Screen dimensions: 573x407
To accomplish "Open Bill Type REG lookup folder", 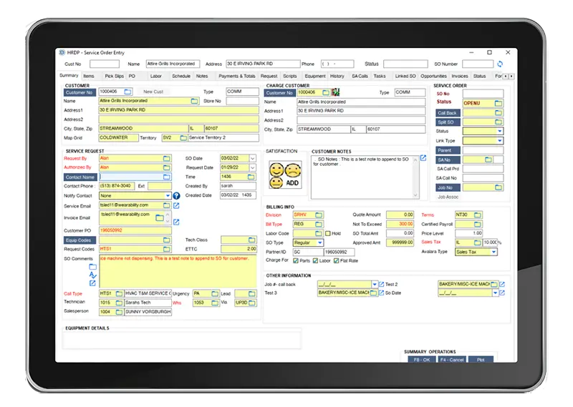I will tap(319, 224).
